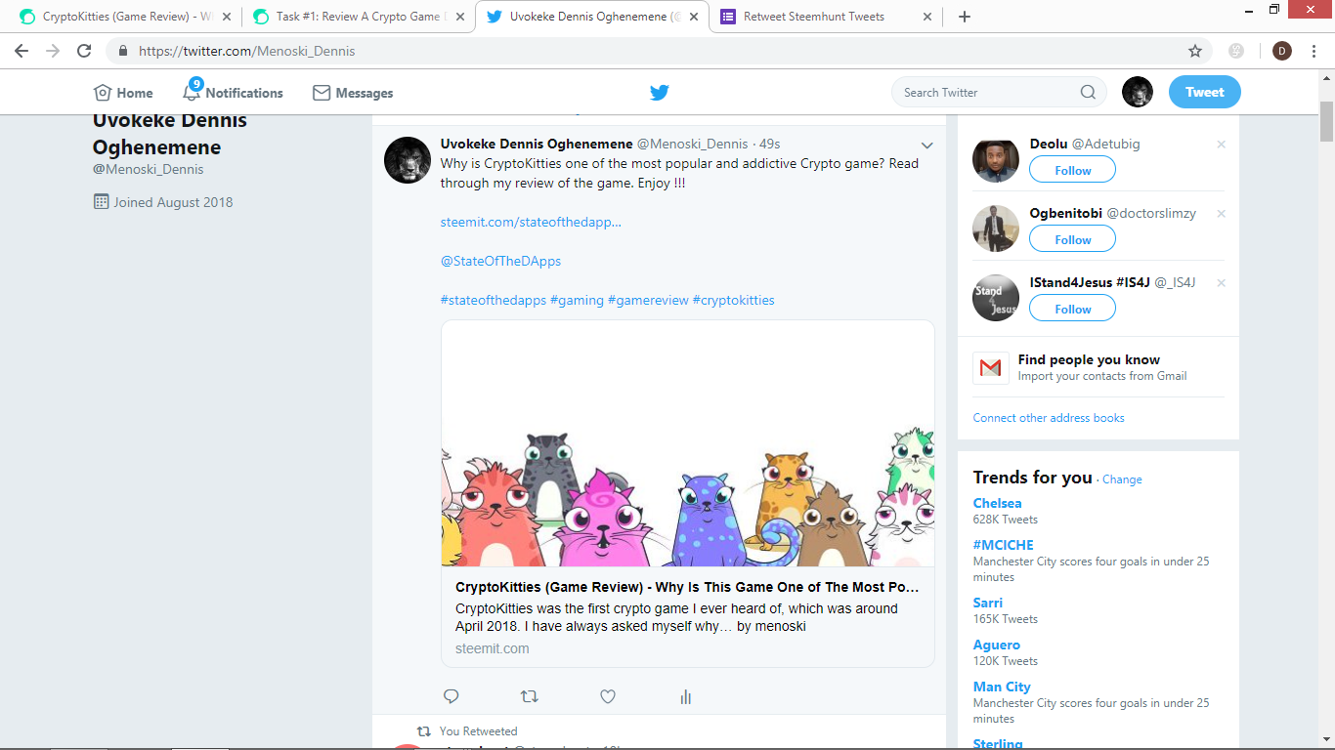Click the Uvokeke Dennis Oghenemene tweet author name

click(x=537, y=144)
